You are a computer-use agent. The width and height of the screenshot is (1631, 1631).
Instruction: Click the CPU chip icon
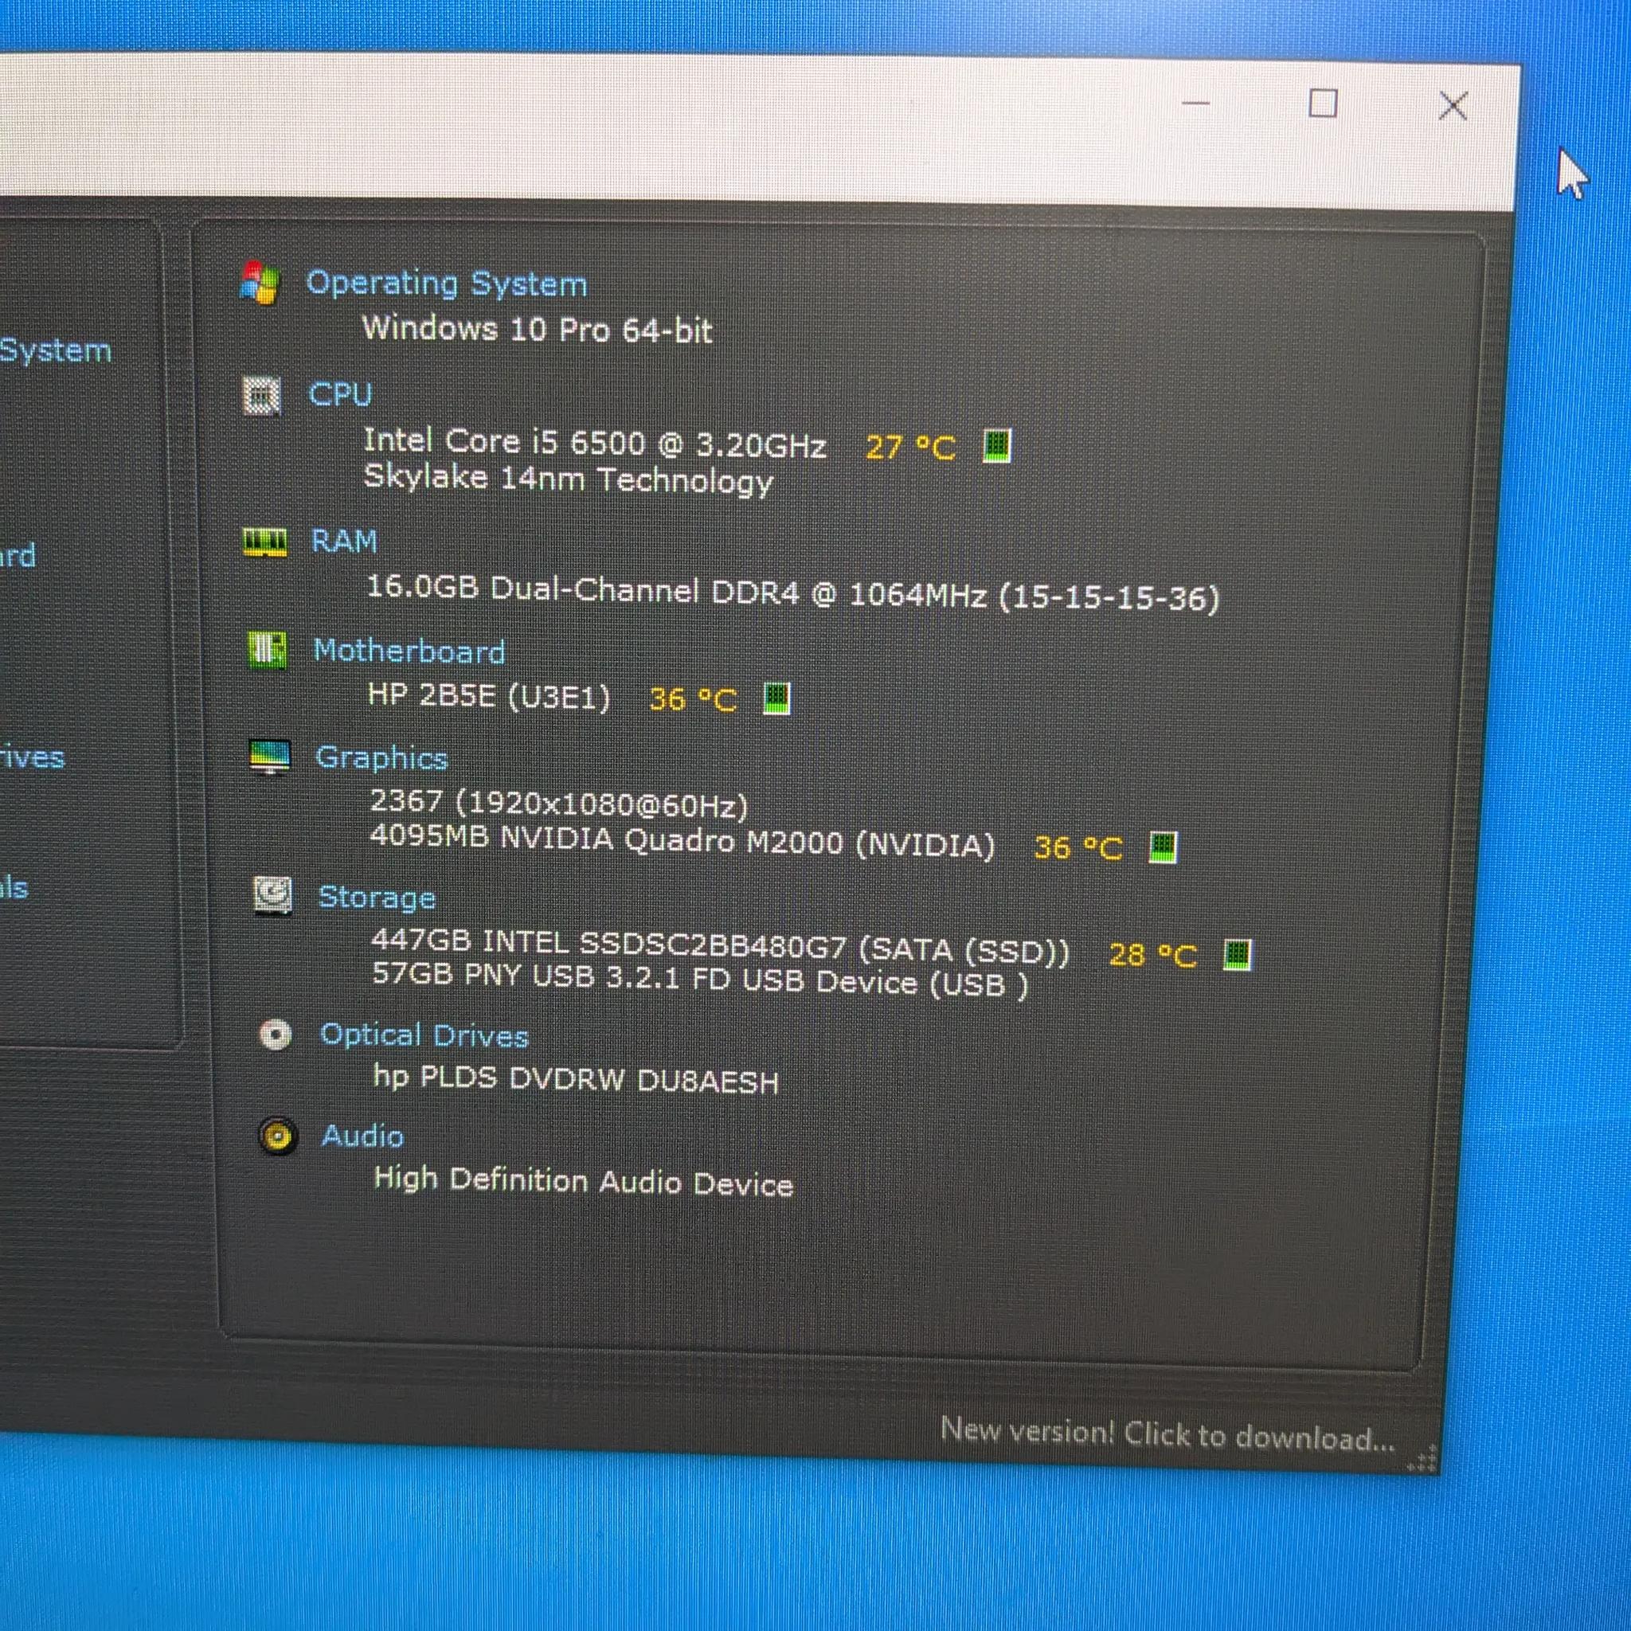click(x=262, y=395)
